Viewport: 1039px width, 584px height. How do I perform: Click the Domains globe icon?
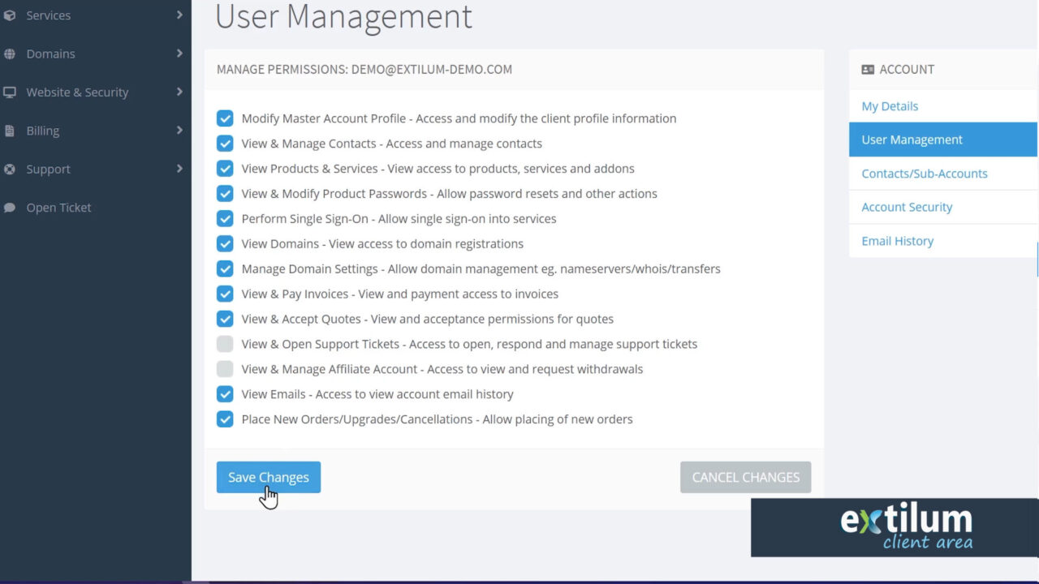pos(11,54)
